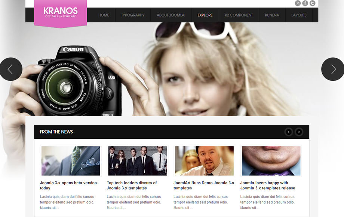344x217 pixels.
Task: Expand the Layouts menu
Action: (x=299, y=15)
